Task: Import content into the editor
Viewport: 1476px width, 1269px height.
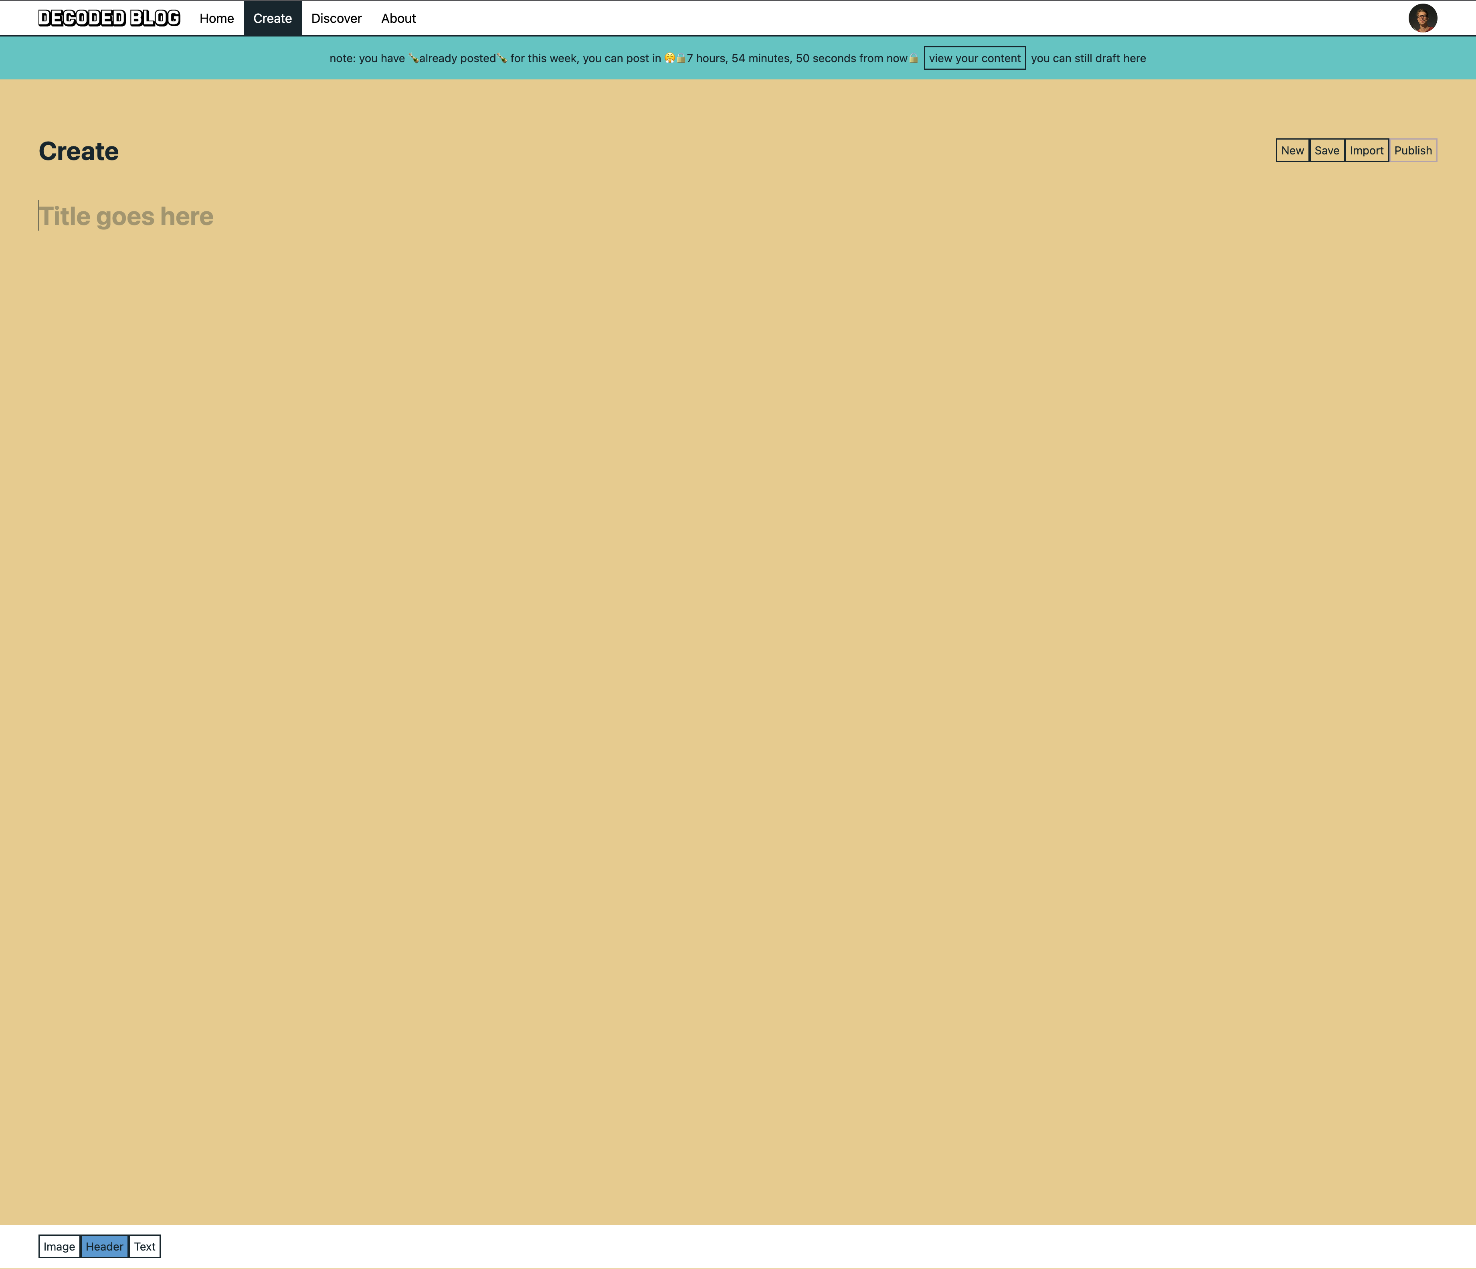Action: [1366, 150]
